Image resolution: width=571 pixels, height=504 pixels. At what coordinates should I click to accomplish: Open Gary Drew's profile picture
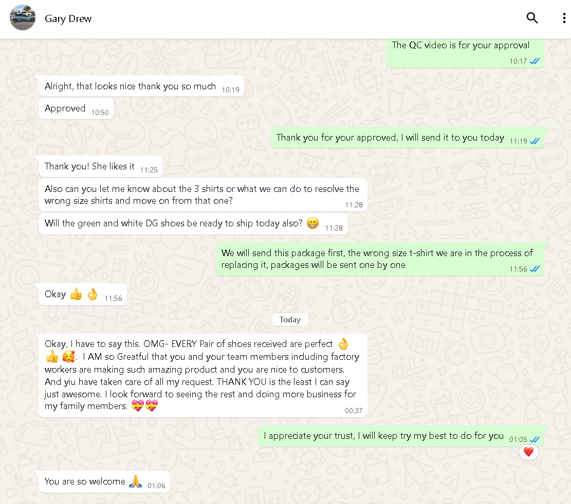(x=23, y=18)
